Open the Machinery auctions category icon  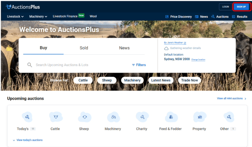pos(114,117)
